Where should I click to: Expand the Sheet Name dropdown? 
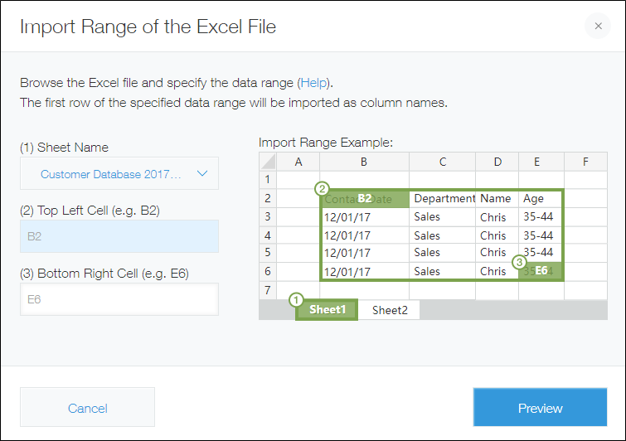click(119, 174)
